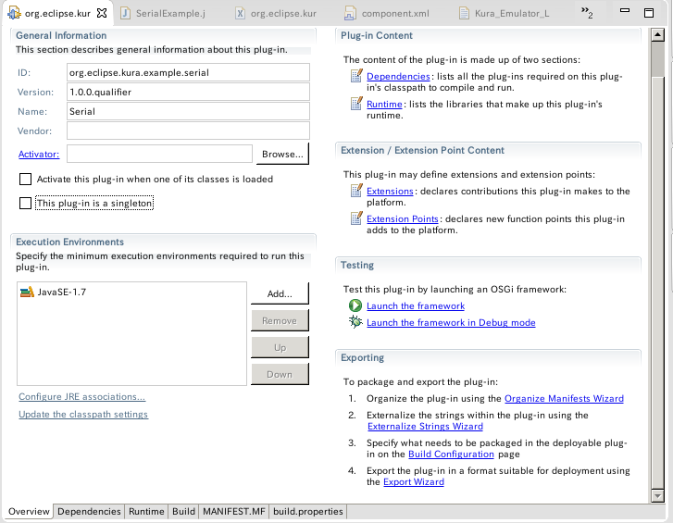
Task: Click the Testing section header
Action: point(357,265)
